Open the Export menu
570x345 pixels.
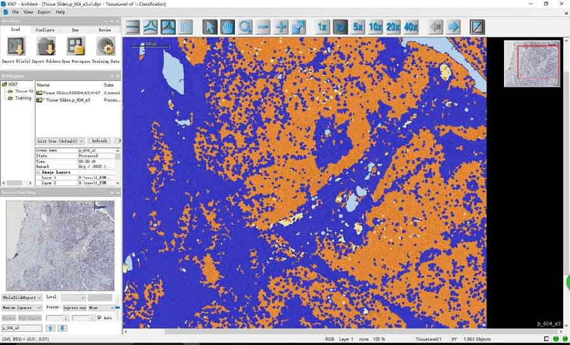44,12
